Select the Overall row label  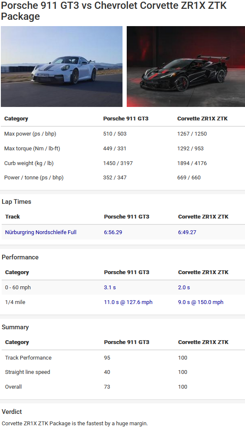(x=13, y=387)
